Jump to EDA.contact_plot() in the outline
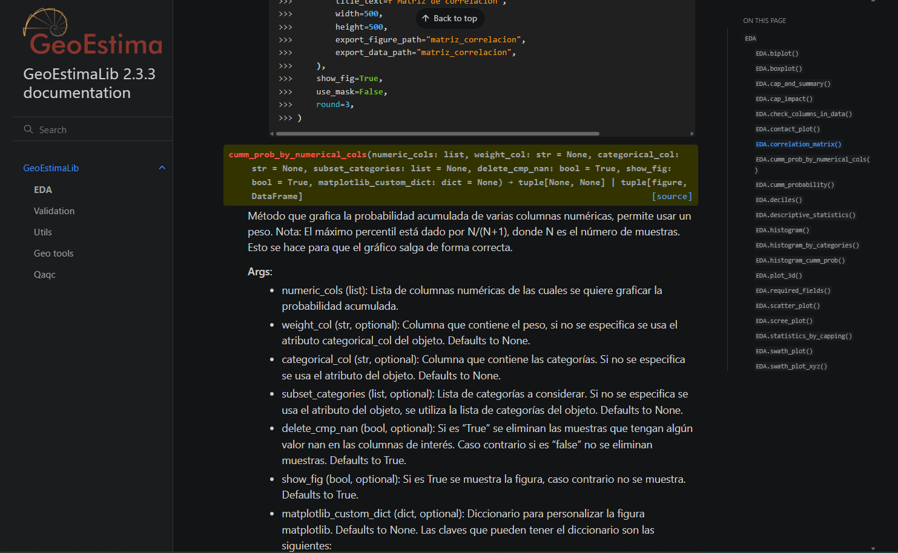This screenshot has width=898, height=553. [788, 129]
